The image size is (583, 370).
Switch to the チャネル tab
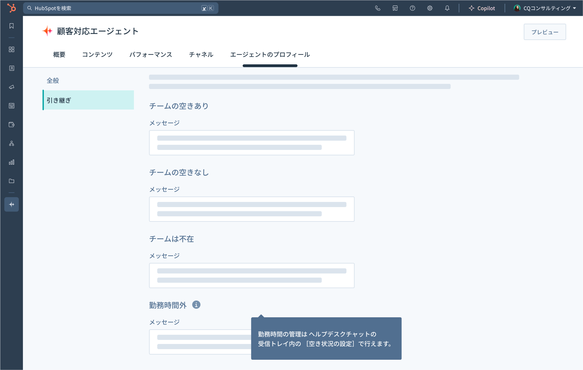[x=201, y=55]
